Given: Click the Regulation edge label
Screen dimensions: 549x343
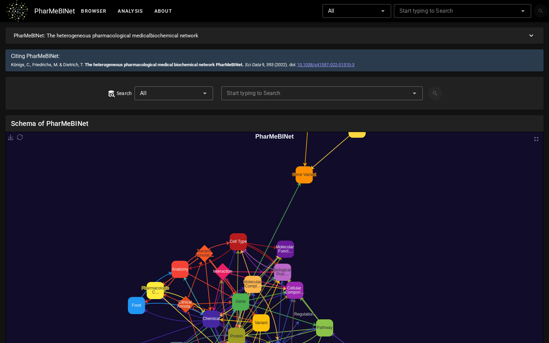Looking at the screenshot, I should point(304,314).
